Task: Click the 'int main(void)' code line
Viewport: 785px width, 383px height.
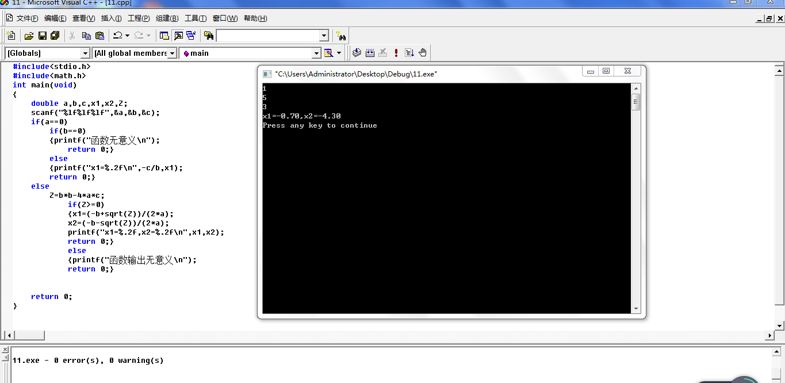Action: point(45,85)
